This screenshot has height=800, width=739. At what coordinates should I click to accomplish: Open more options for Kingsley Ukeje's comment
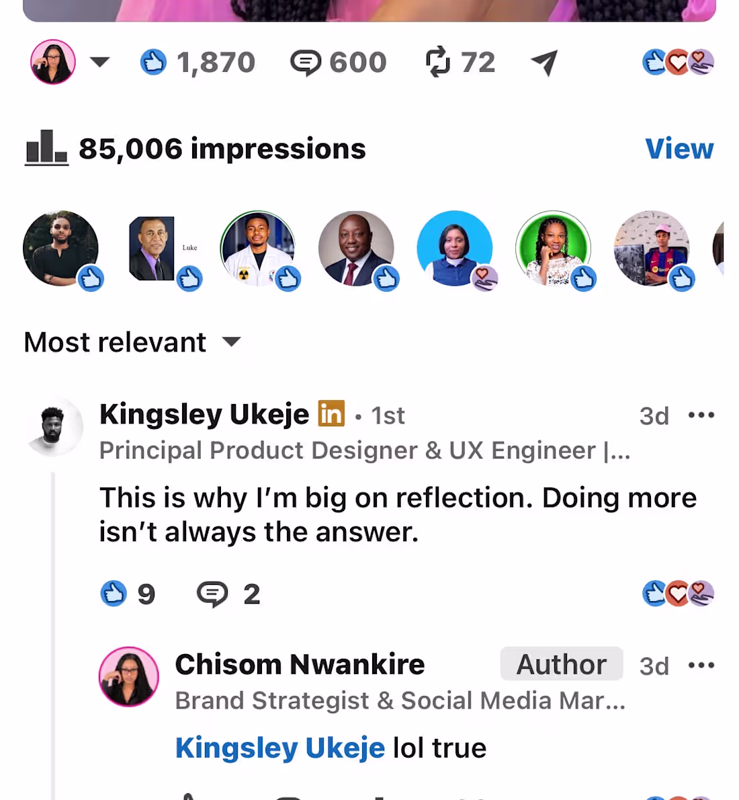[x=701, y=415]
